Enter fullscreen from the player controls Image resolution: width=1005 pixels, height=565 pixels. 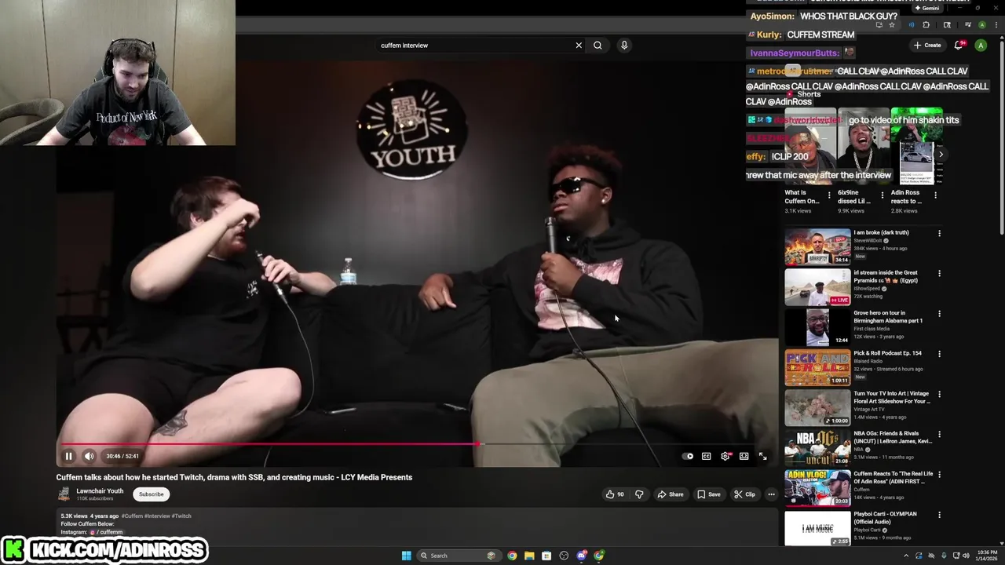(x=762, y=456)
